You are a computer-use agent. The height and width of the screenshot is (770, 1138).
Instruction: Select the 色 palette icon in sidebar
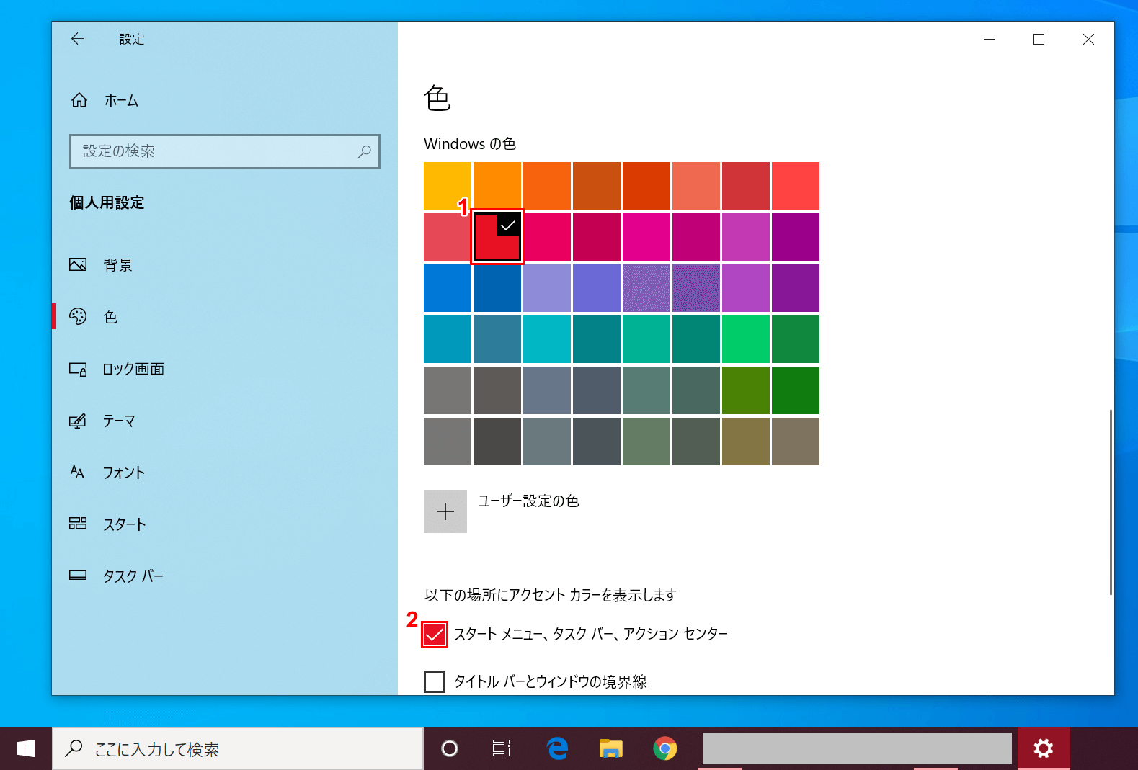coord(78,316)
